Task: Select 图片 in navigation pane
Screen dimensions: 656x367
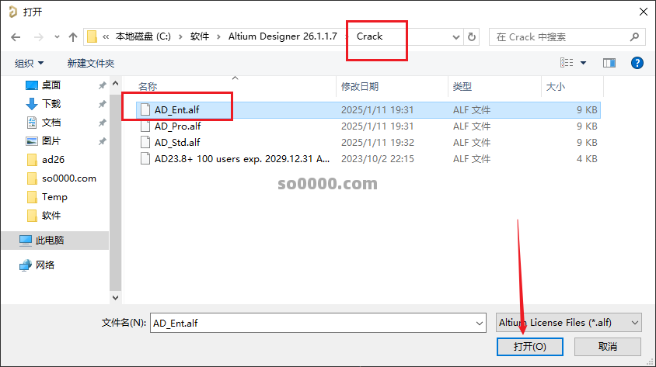Action: pyautogui.click(x=51, y=141)
